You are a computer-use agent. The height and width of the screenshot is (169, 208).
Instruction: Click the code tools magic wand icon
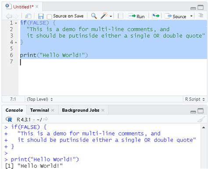click(x=104, y=15)
